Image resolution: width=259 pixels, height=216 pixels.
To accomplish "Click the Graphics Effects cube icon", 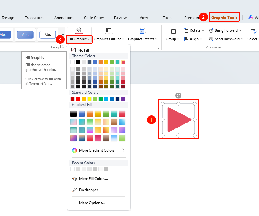I will point(143,31).
